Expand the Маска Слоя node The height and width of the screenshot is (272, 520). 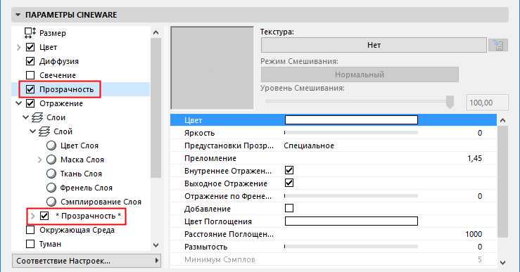point(40,160)
